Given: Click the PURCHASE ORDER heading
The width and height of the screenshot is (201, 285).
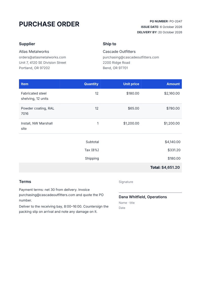Looking at the screenshot, I should 49,24.
